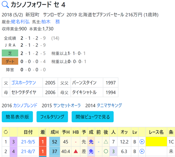Click the 予H column header

click(66, 132)
